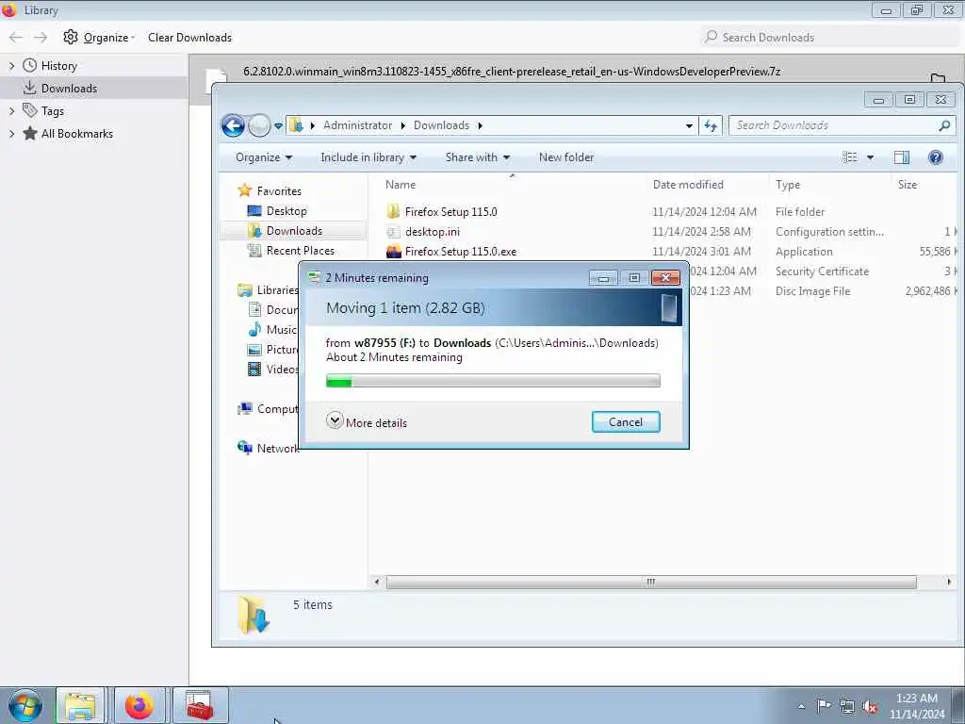Screen dimensions: 965x724
Task: Click the Explorer help question mark icon
Action: tap(936, 157)
